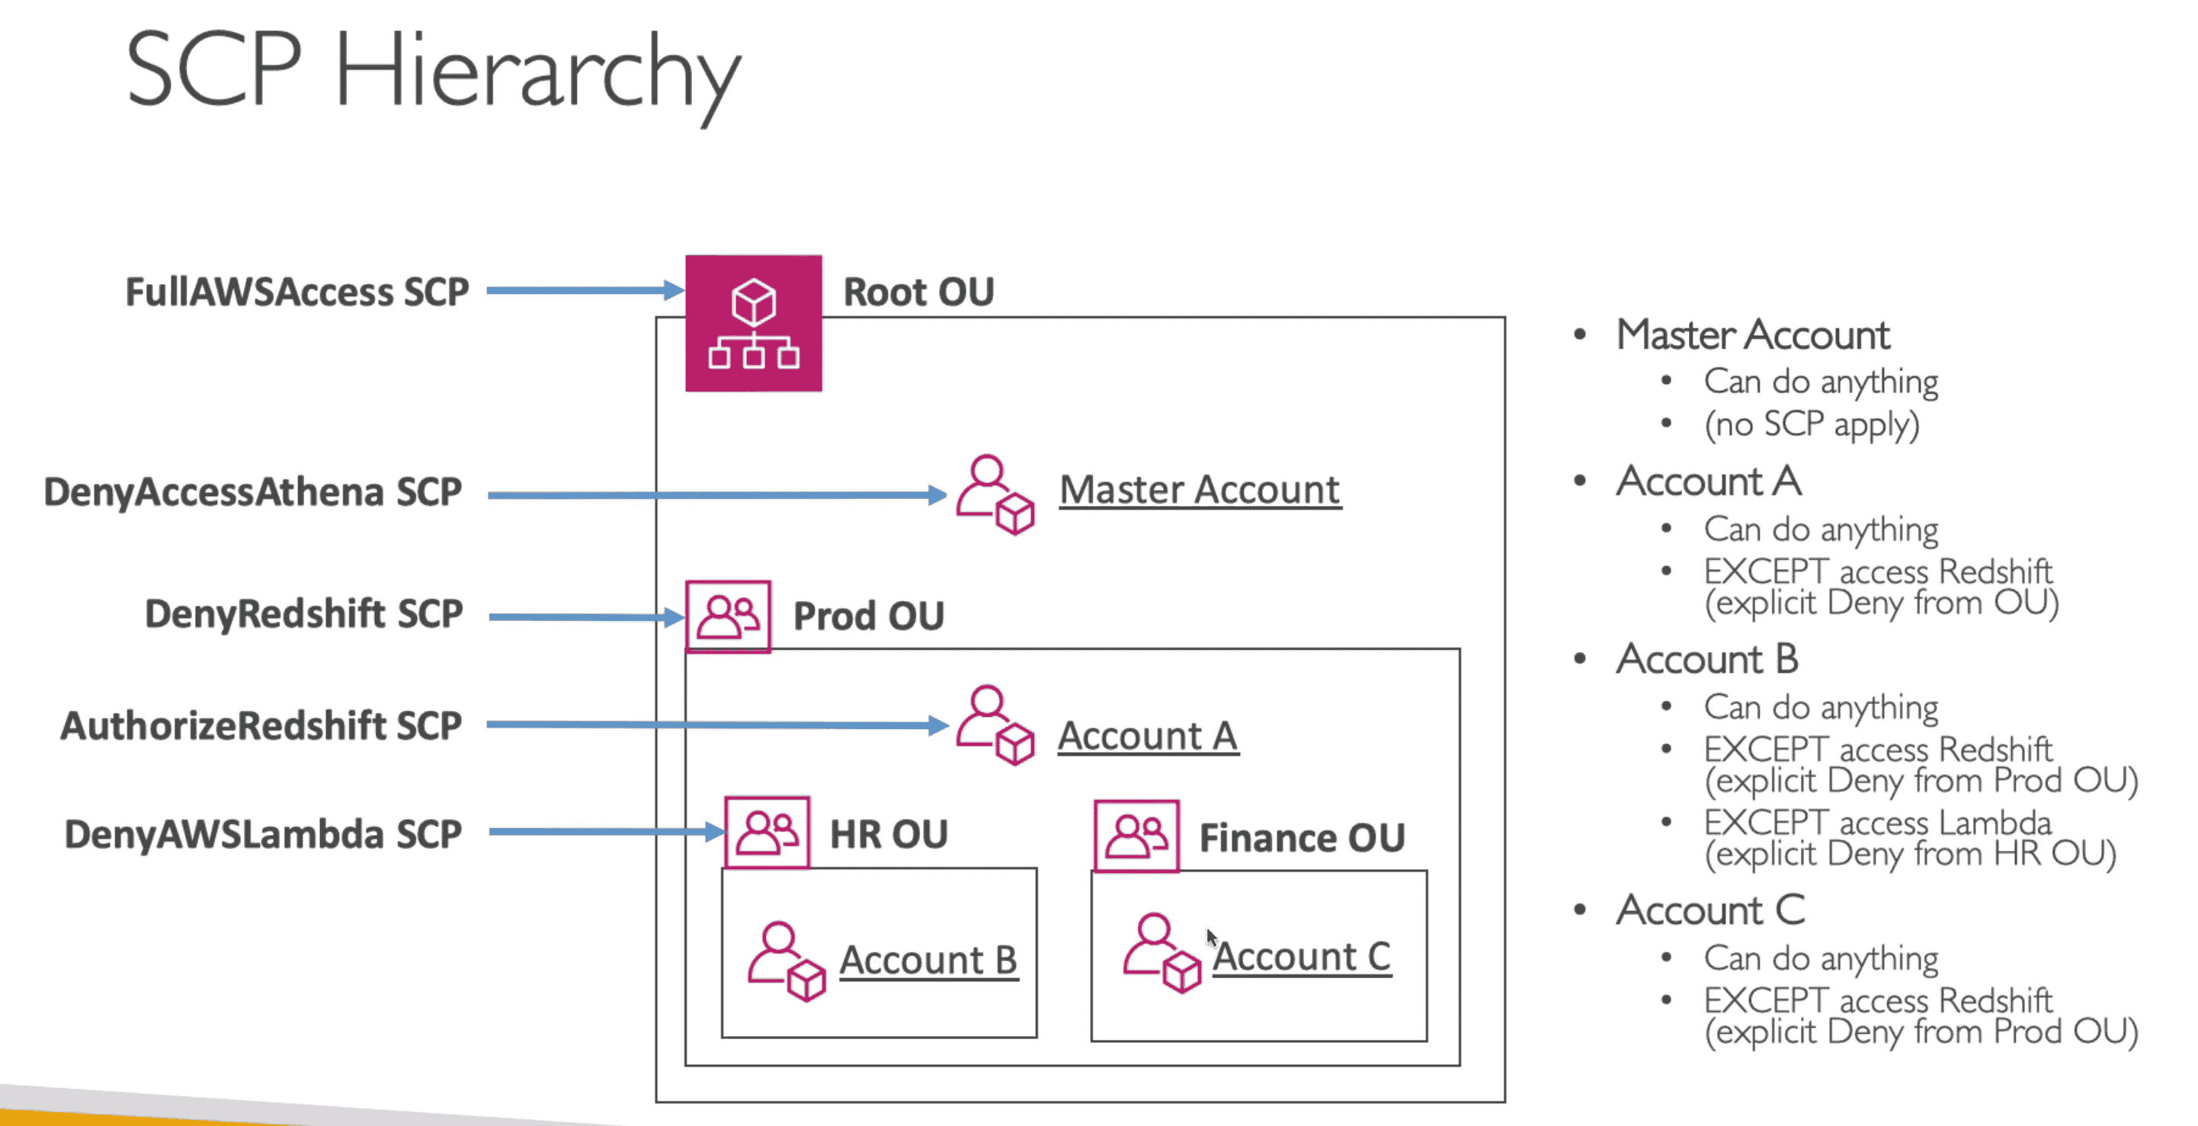The image size is (2198, 1126).
Task: Click the DenyAccessAthena SCP label
Action: coord(252,492)
